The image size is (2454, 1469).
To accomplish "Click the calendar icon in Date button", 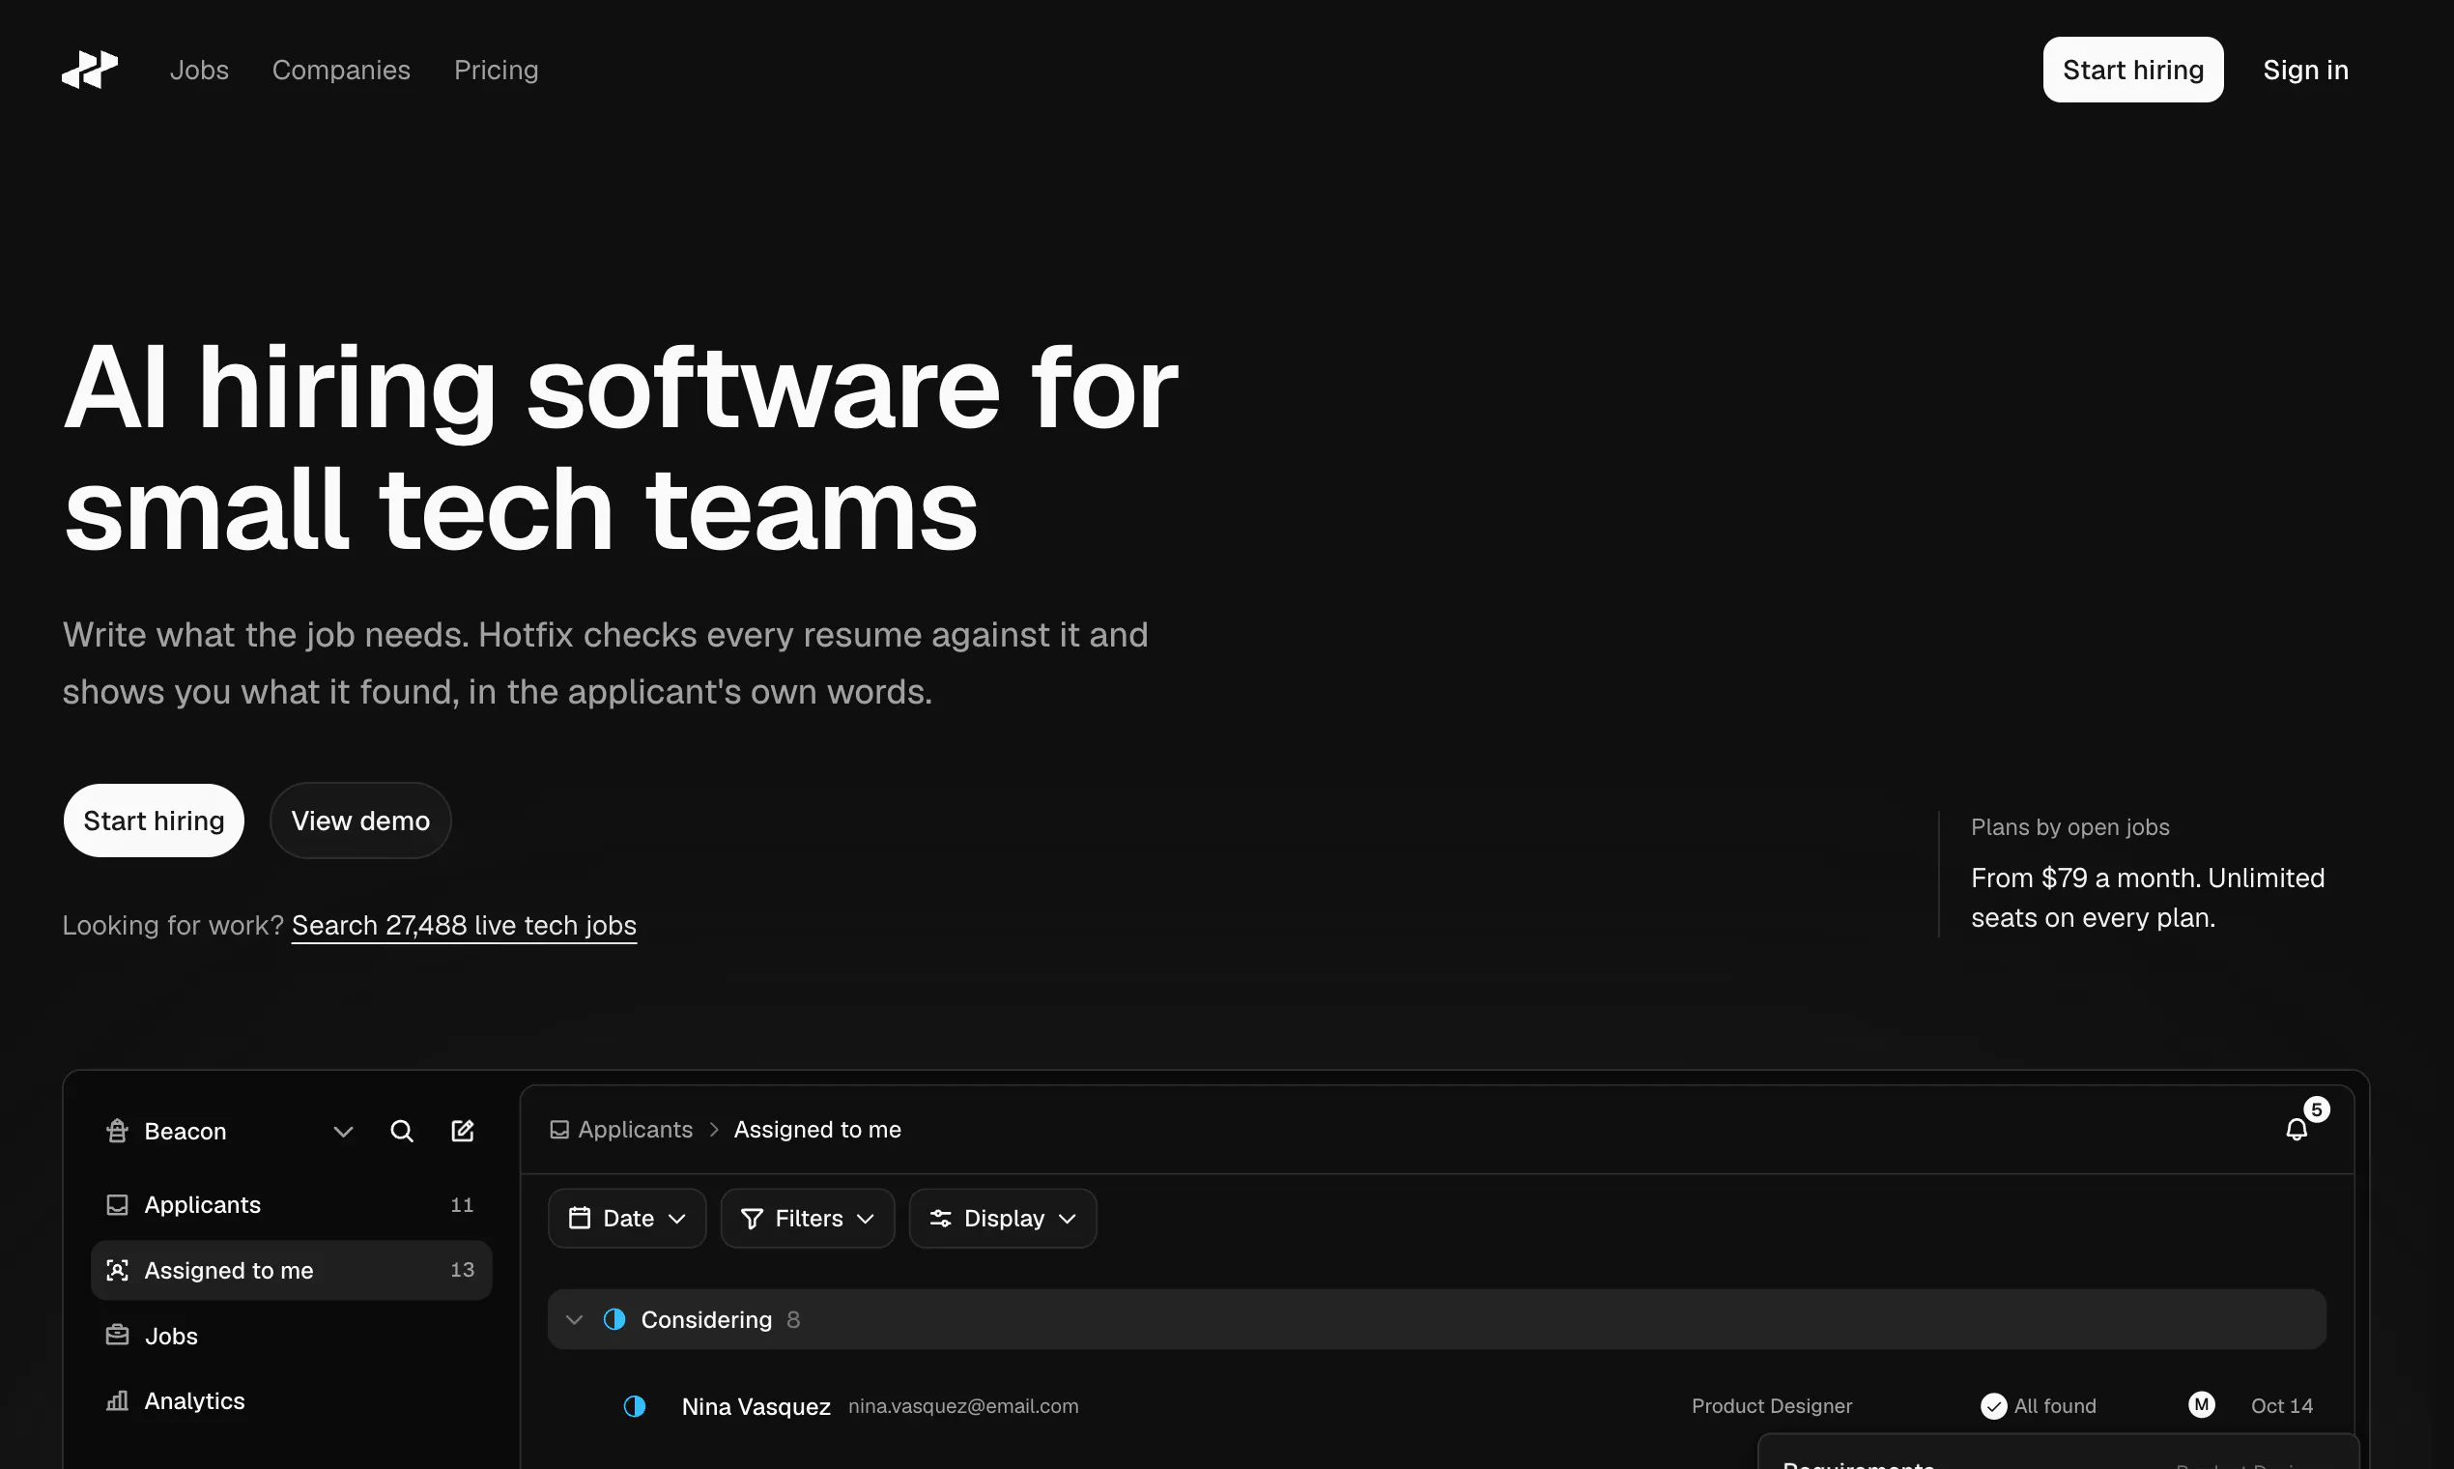I will coord(580,1218).
